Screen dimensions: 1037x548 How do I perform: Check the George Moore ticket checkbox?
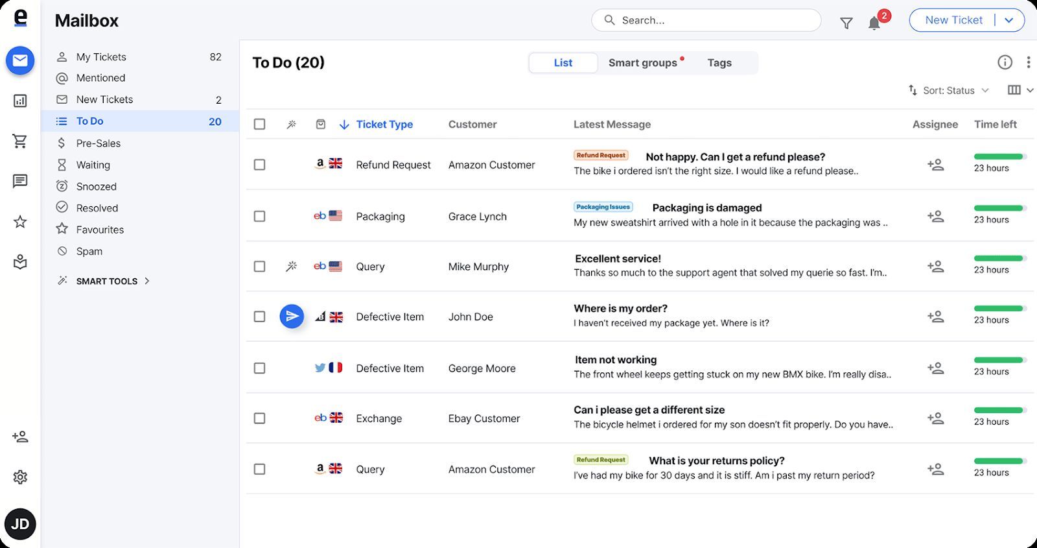[x=259, y=368]
